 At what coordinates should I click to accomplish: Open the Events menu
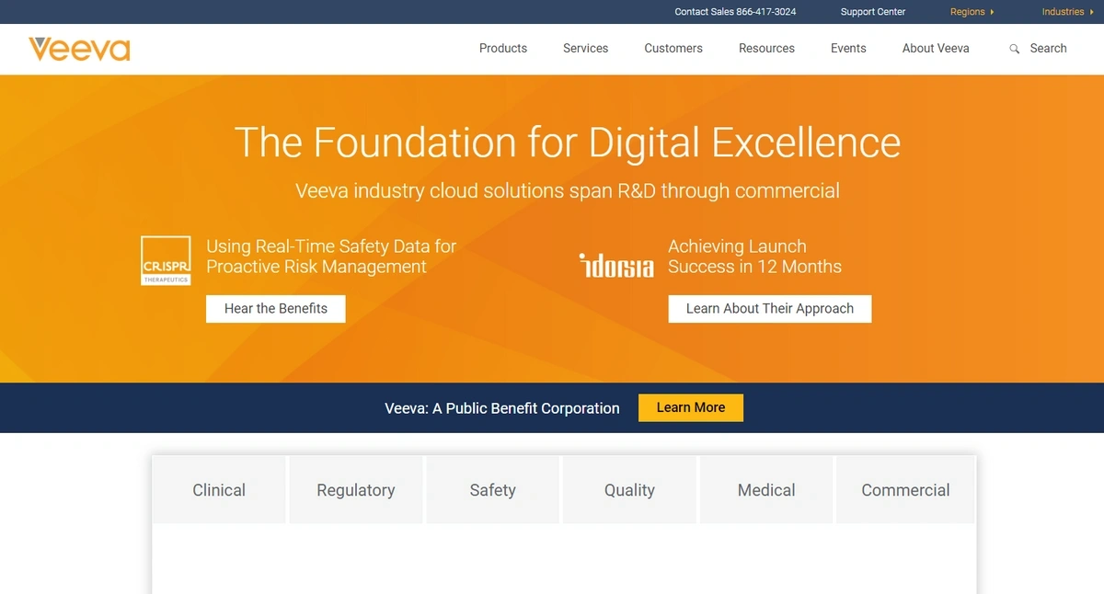(x=848, y=49)
